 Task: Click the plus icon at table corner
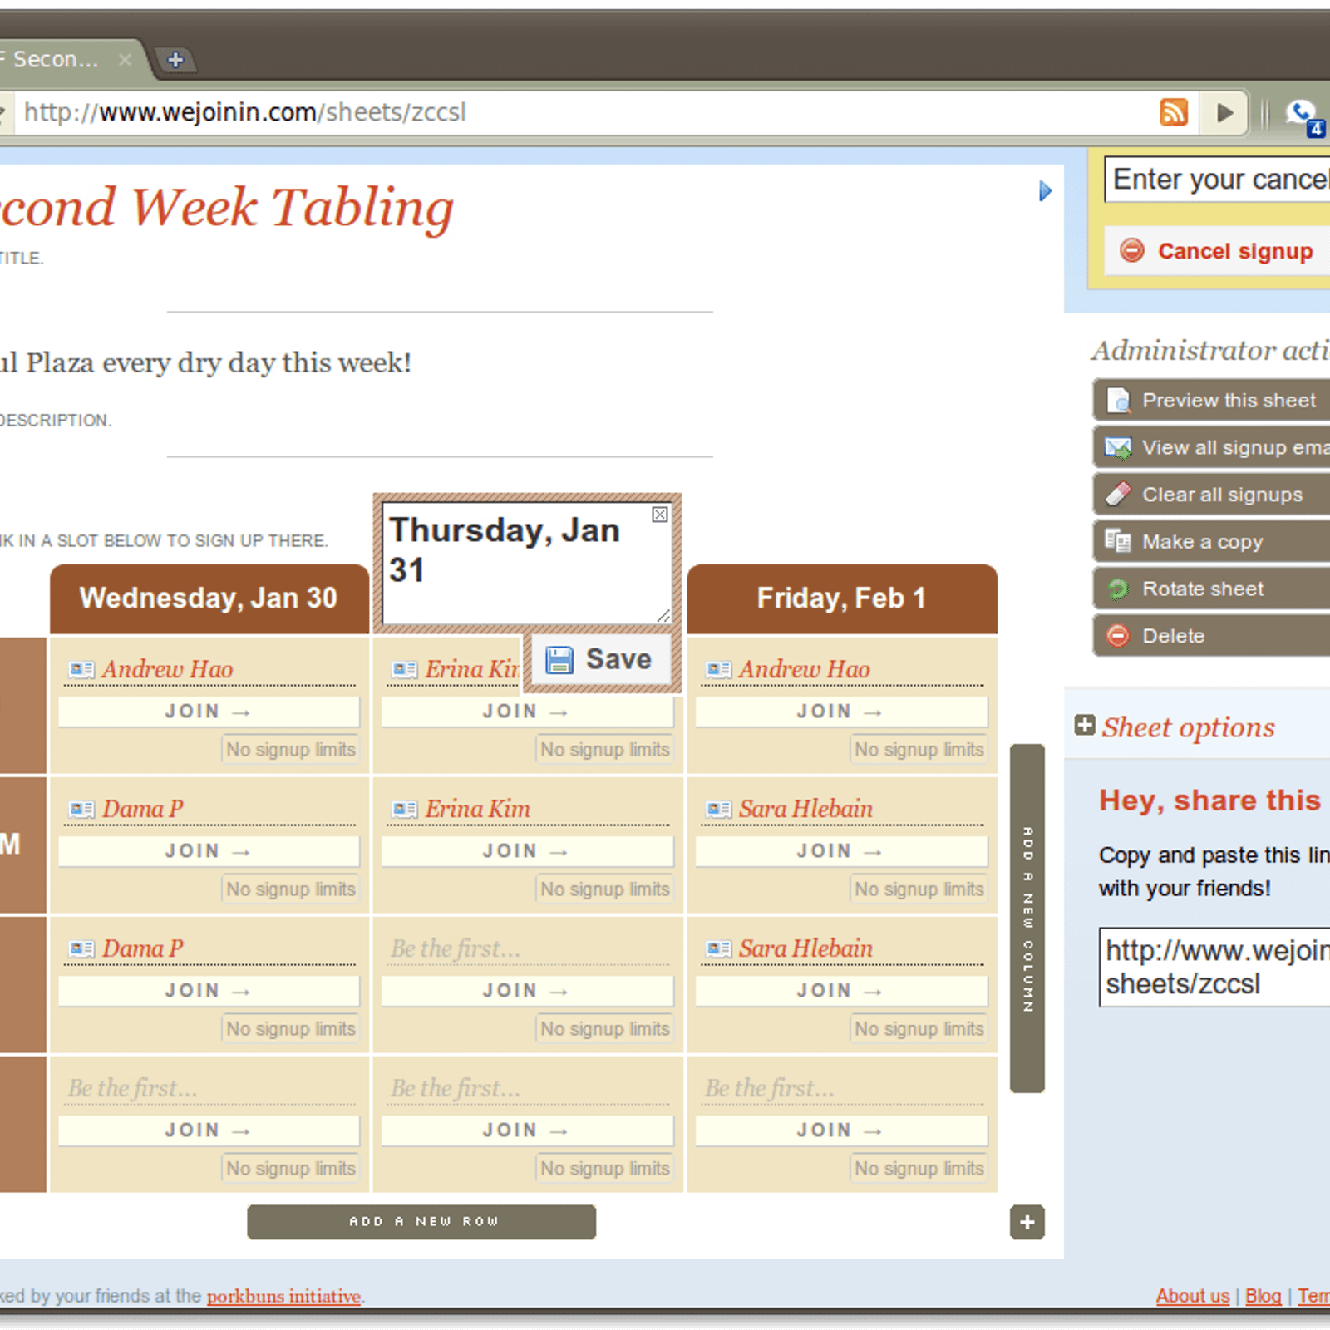pos(1027,1222)
